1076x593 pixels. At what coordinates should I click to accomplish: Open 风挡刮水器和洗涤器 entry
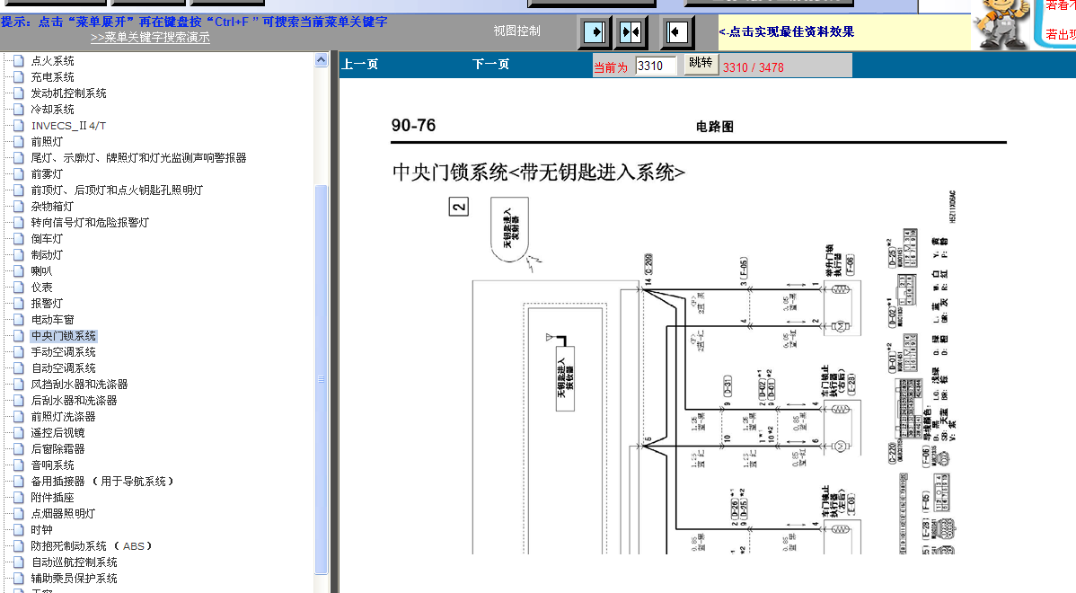point(79,385)
